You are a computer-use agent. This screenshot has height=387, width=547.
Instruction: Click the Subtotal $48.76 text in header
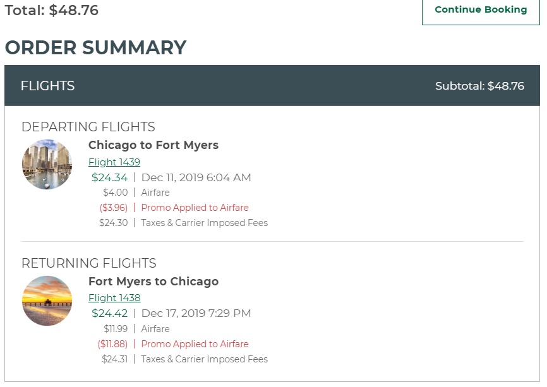479,86
